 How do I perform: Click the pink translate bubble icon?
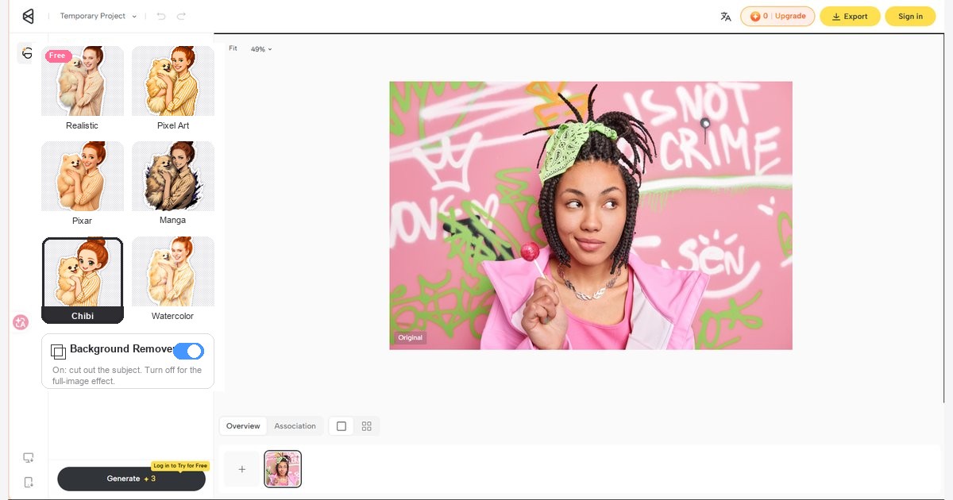(21, 322)
